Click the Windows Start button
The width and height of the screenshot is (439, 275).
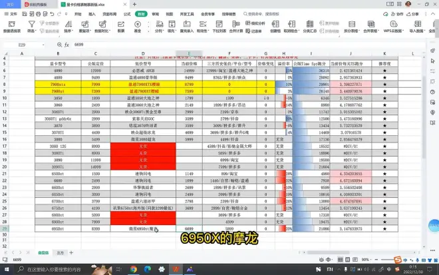point(7,270)
